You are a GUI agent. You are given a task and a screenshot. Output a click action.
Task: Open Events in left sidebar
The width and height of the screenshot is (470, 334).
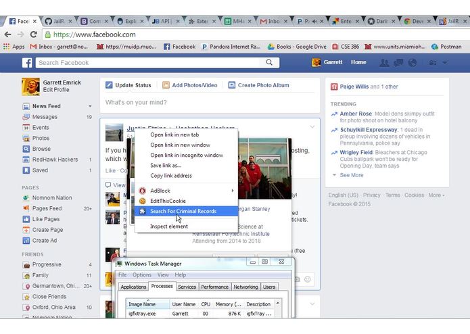[x=41, y=128]
